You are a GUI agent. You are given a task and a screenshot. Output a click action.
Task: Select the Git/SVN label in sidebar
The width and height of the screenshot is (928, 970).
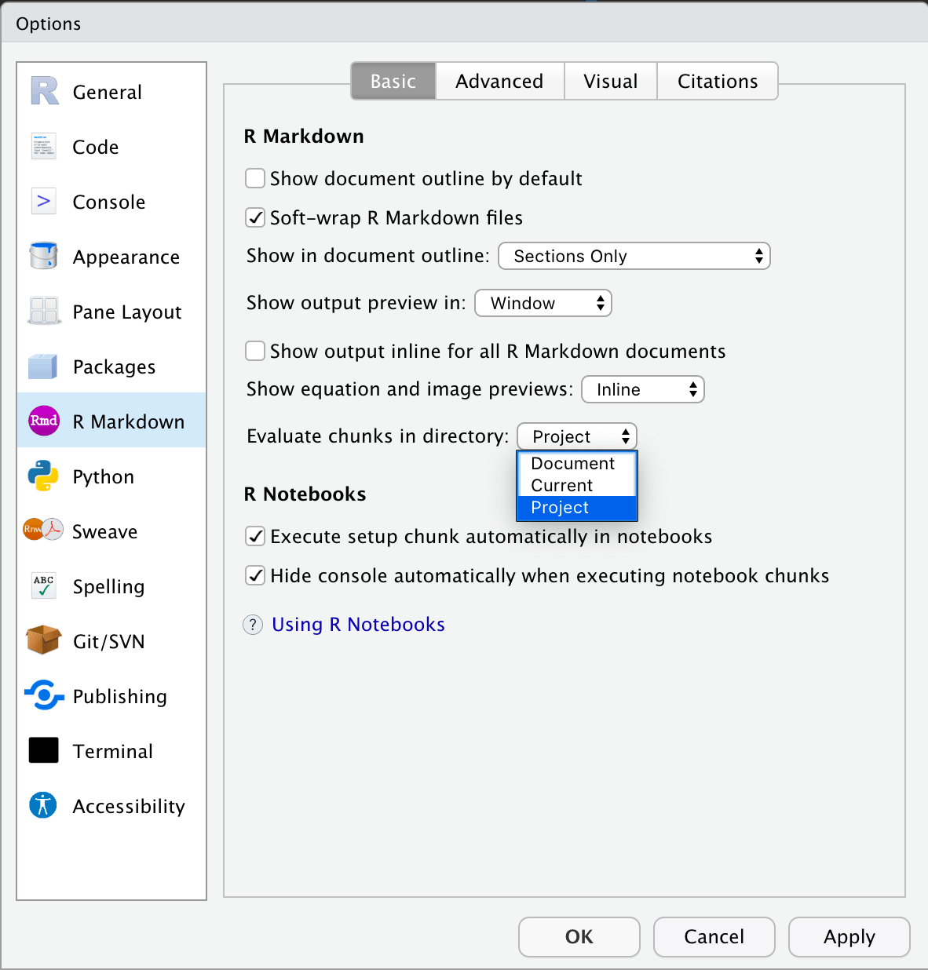click(x=109, y=642)
